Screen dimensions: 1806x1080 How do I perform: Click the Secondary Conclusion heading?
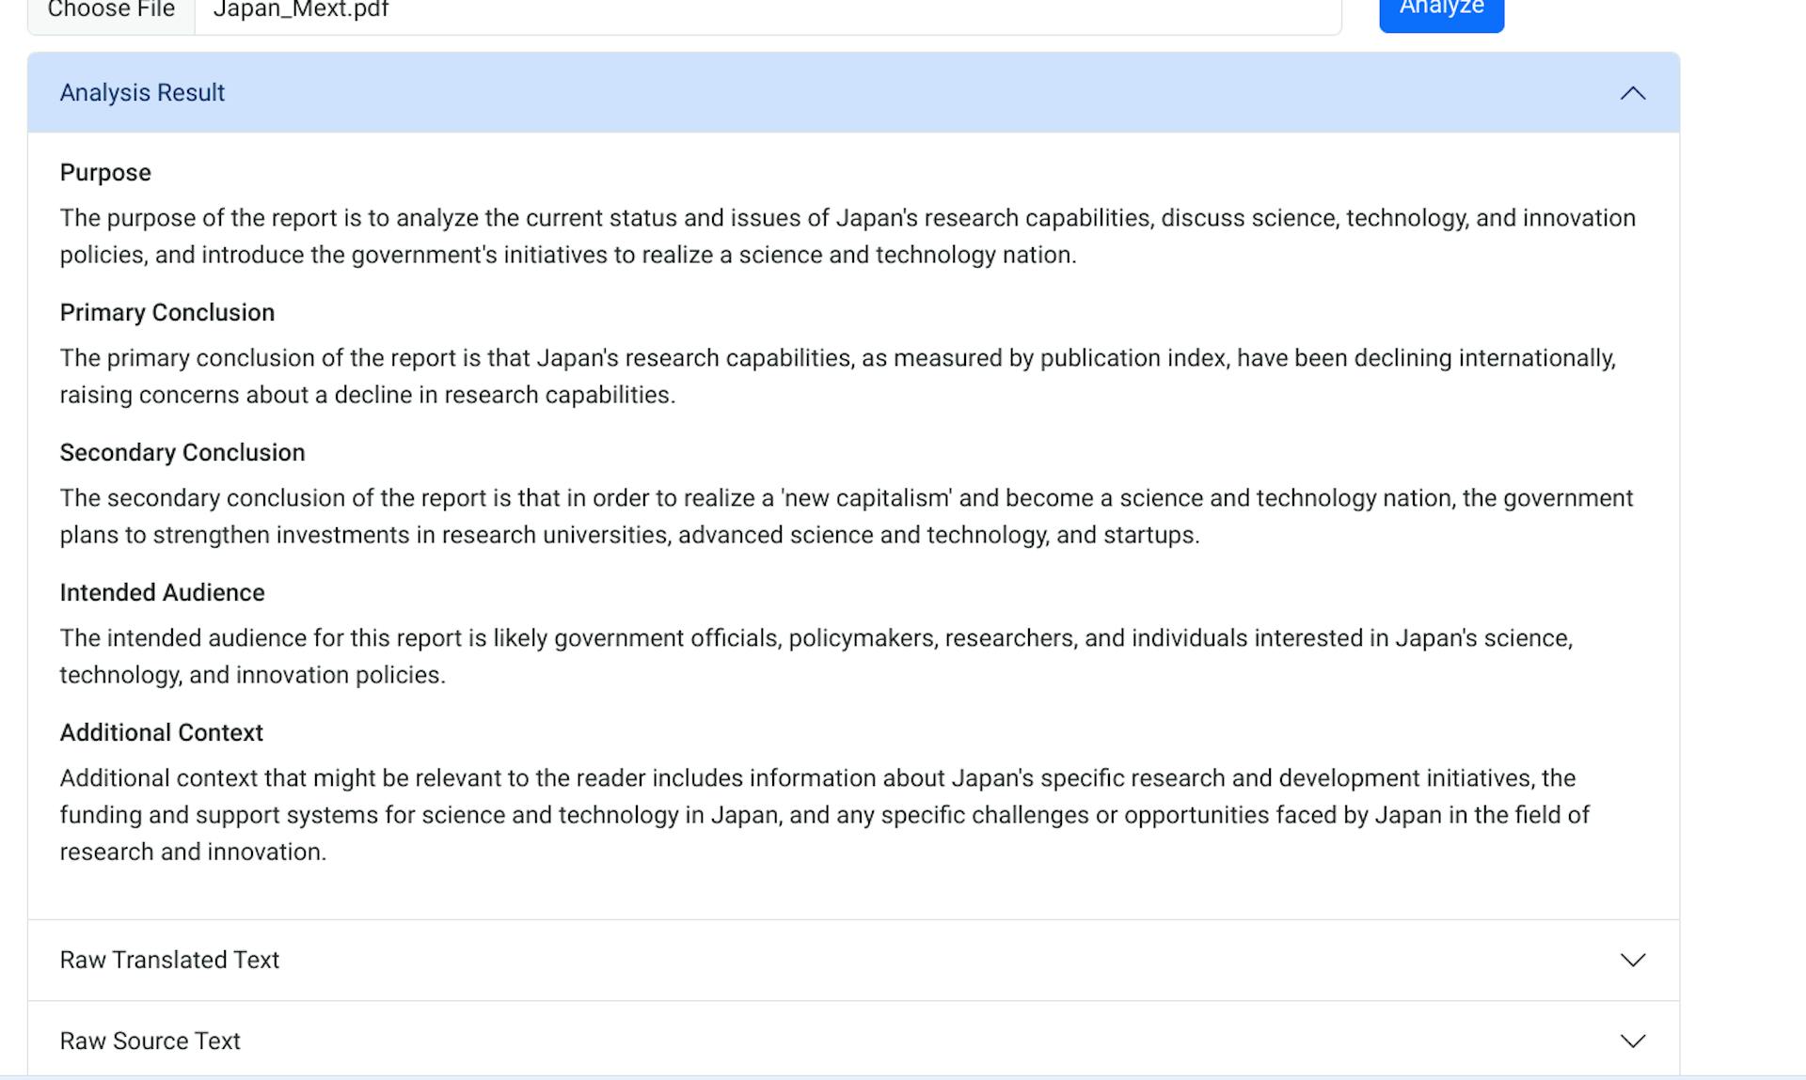pos(182,453)
